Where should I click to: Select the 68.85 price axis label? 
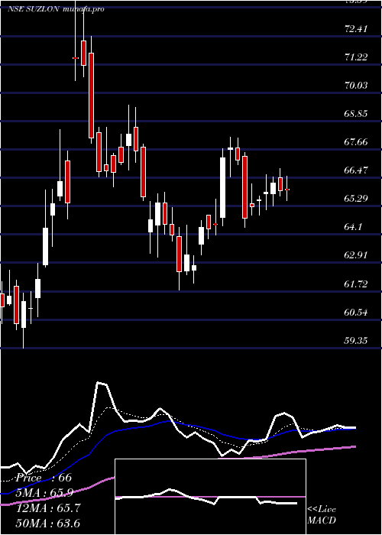[356, 113]
